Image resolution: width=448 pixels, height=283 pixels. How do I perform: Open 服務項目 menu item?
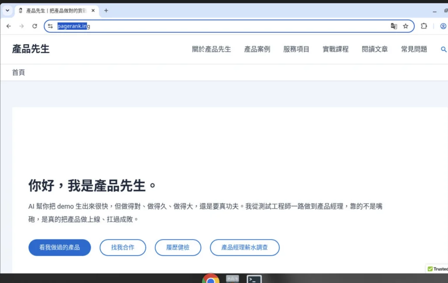point(296,49)
